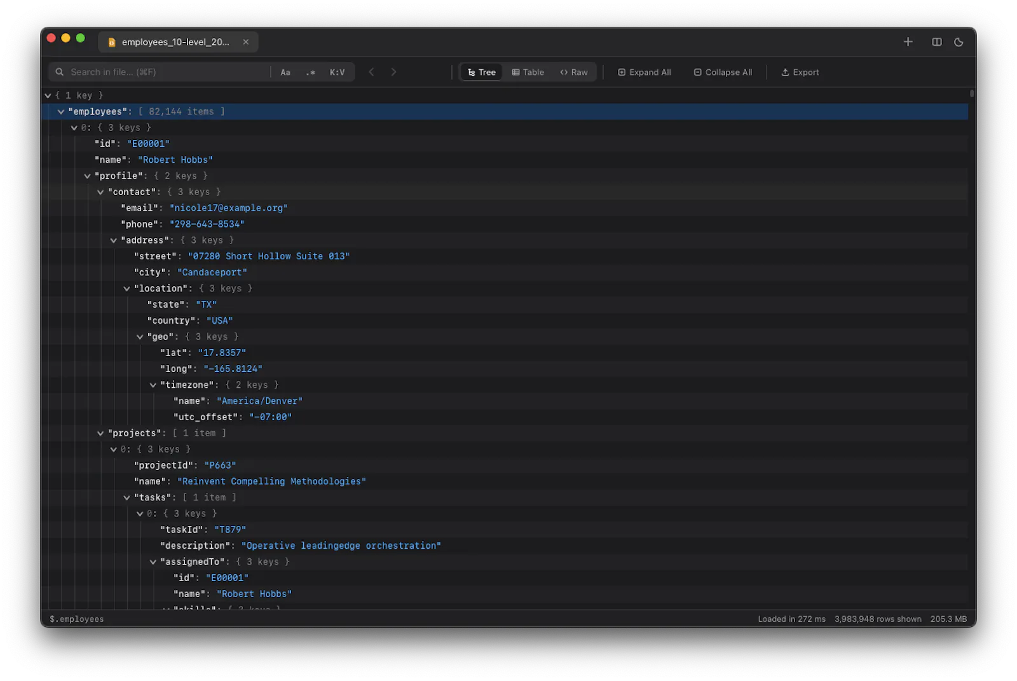Switch theme with the moon icon
Image resolution: width=1017 pixels, height=681 pixels.
[959, 42]
